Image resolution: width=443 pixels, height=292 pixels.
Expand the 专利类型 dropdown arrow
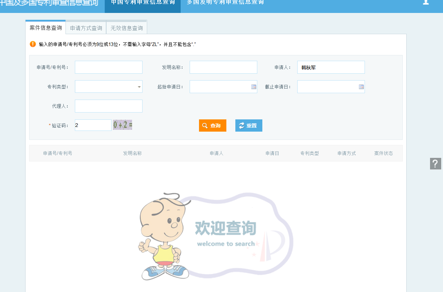coord(139,87)
